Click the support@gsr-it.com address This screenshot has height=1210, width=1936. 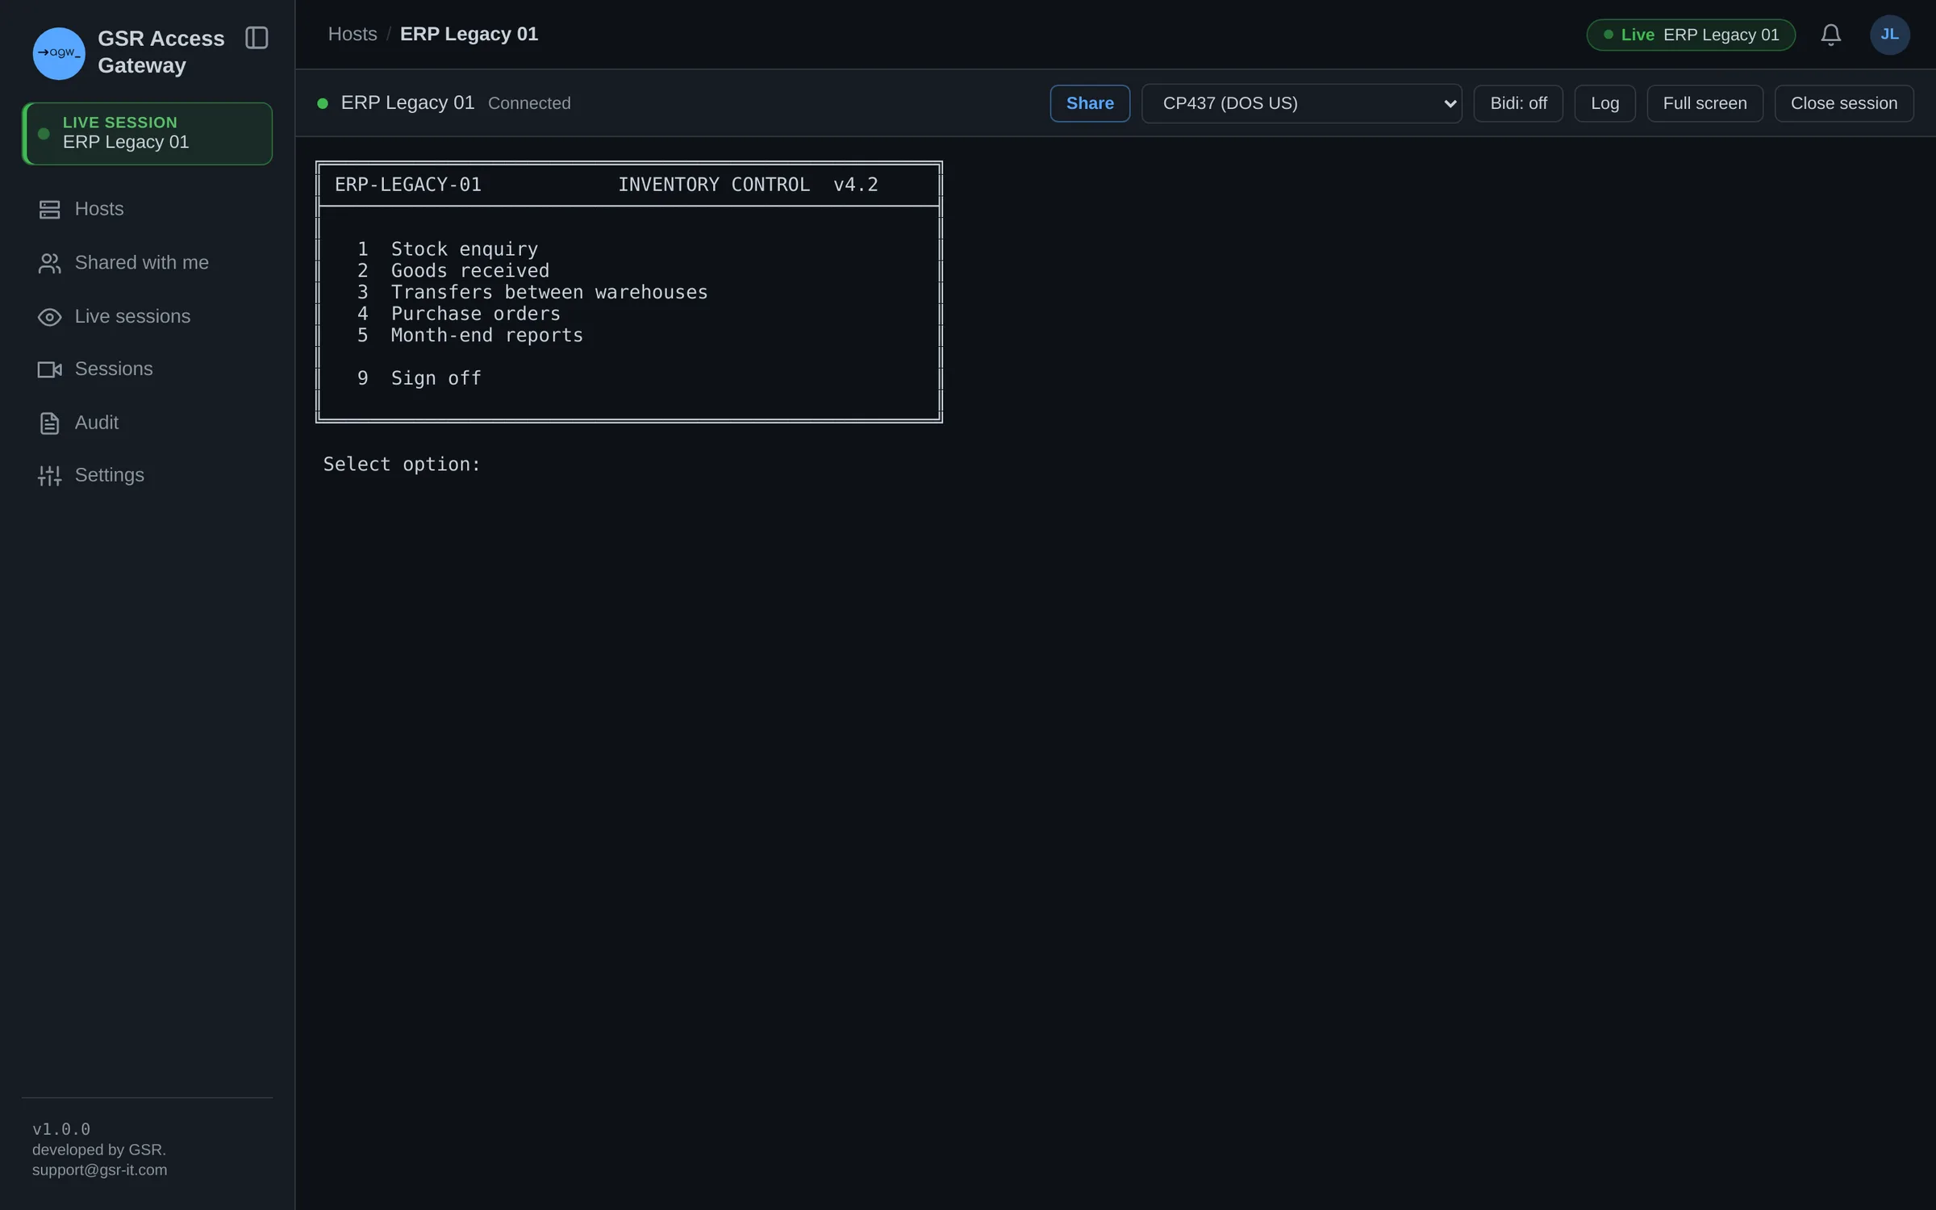point(100,1170)
